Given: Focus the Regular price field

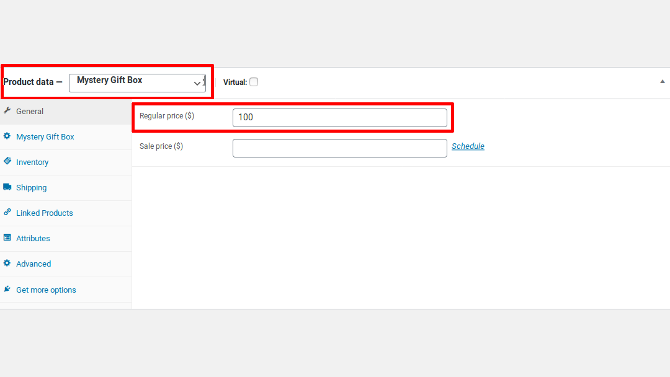Looking at the screenshot, I should pyautogui.click(x=340, y=117).
